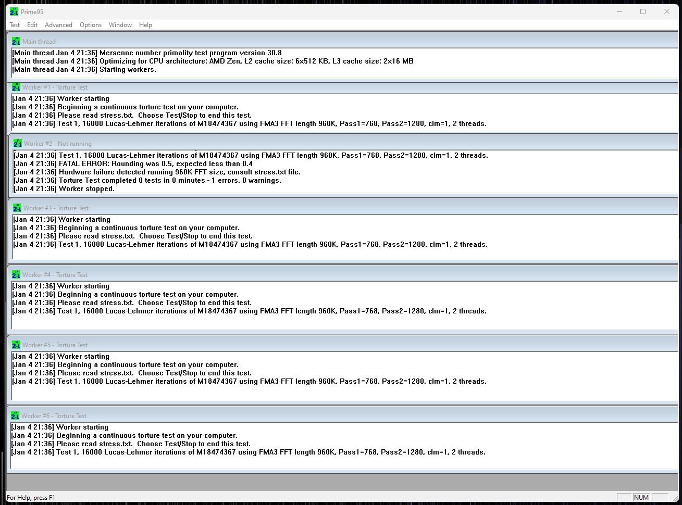
Task: Open the Window menu
Action: pos(120,25)
